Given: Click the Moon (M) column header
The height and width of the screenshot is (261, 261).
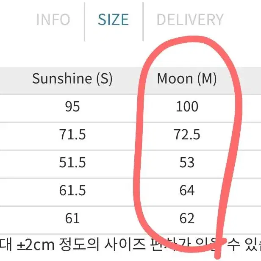Looking at the screenshot, I should 187,78.
